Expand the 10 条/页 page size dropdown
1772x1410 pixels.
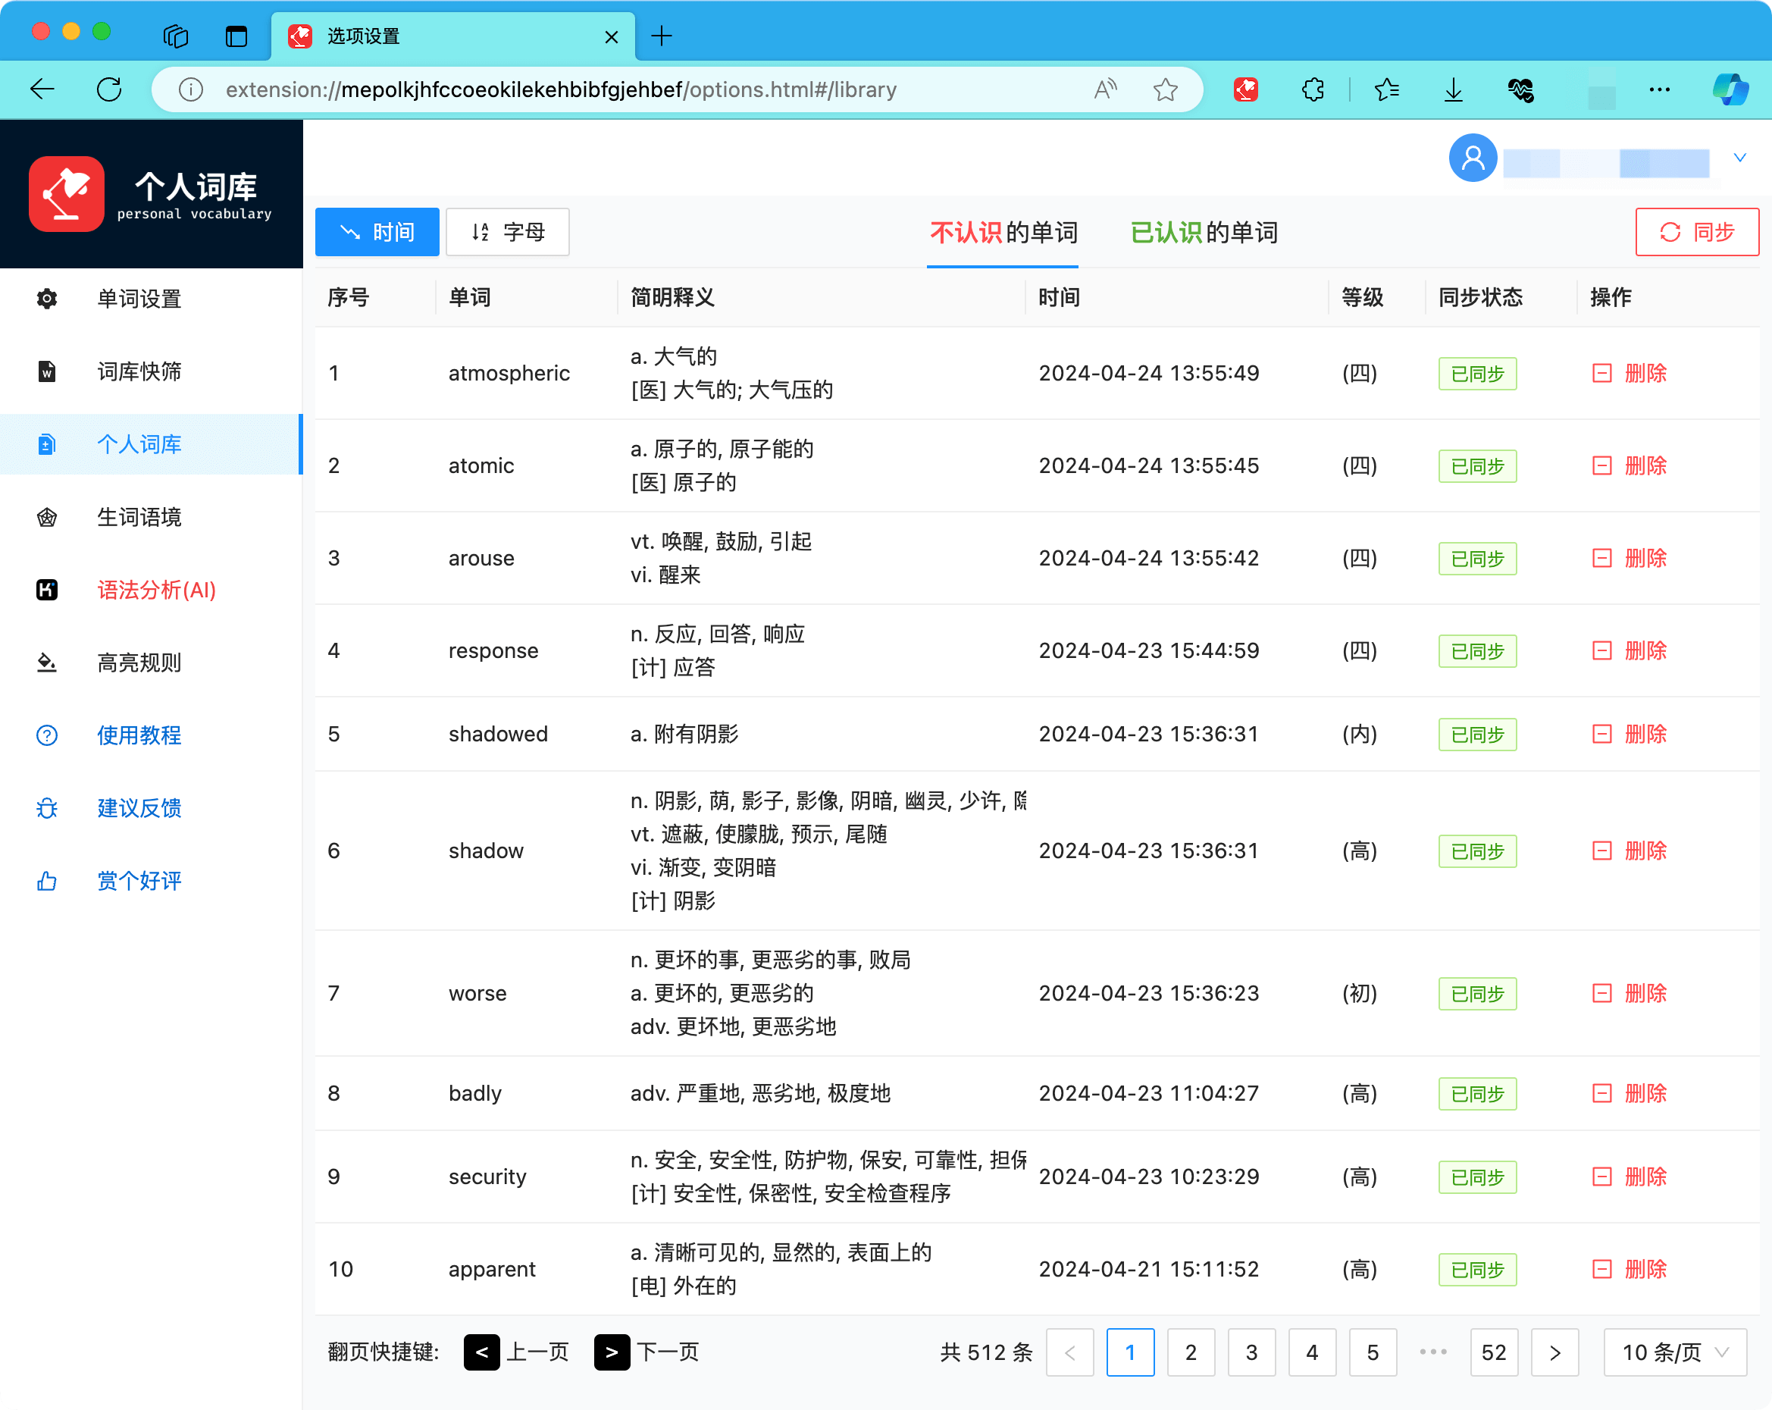point(1674,1352)
